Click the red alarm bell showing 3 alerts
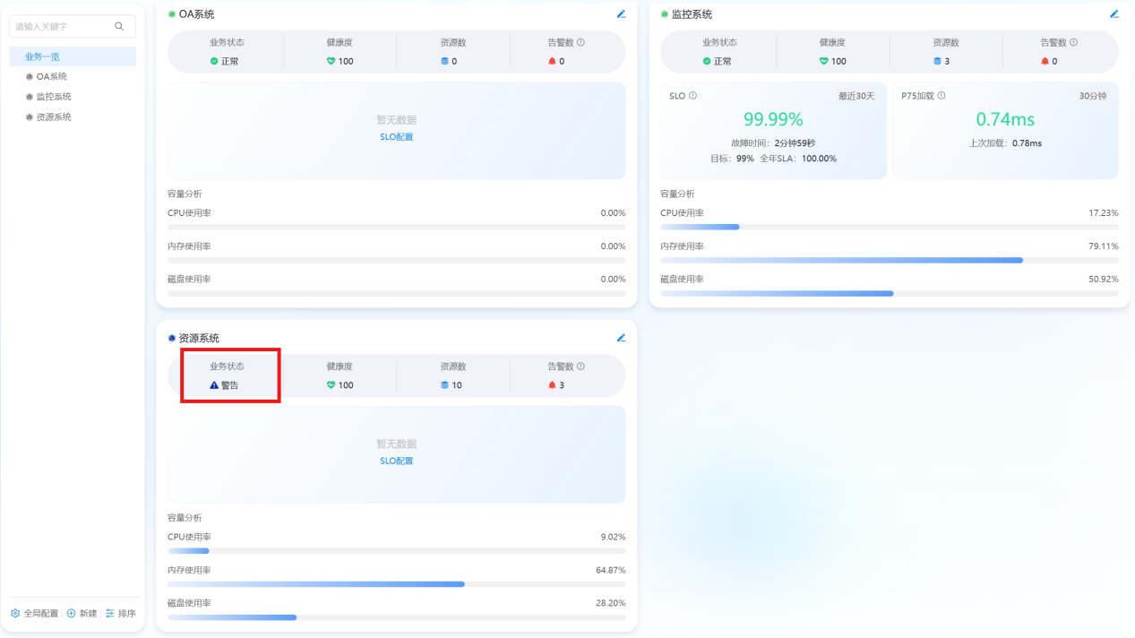The image size is (1135, 638). pos(552,385)
